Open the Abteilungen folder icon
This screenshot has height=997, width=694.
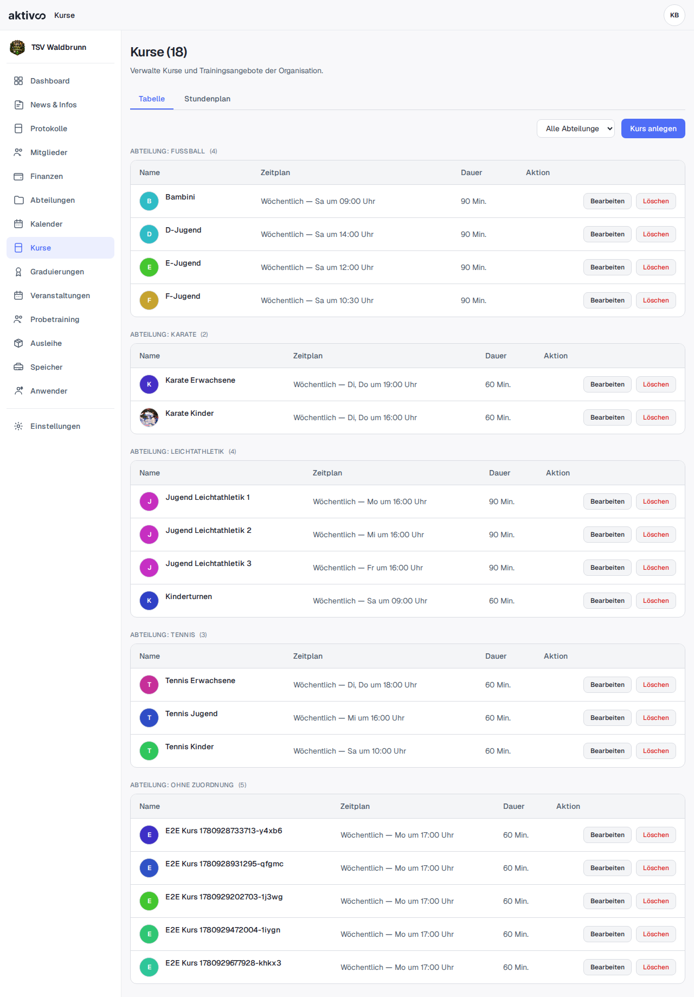coord(18,200)
